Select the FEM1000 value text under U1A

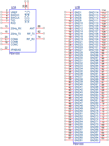point(14,54)
